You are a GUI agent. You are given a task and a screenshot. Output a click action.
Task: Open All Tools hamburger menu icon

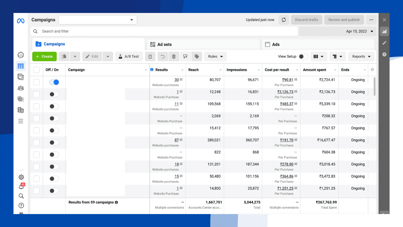click(21, 121)
